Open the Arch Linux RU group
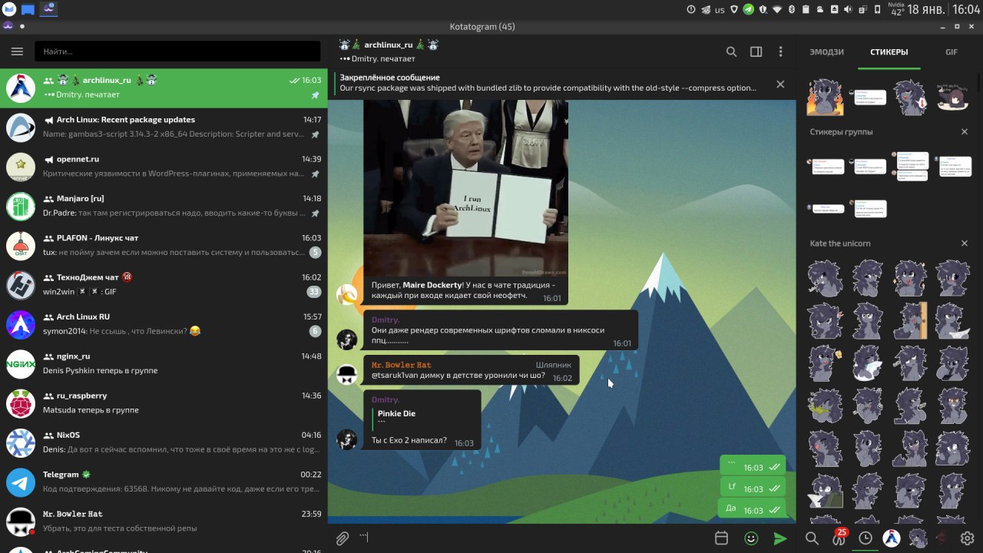983x553 pixels. [164, 325]
